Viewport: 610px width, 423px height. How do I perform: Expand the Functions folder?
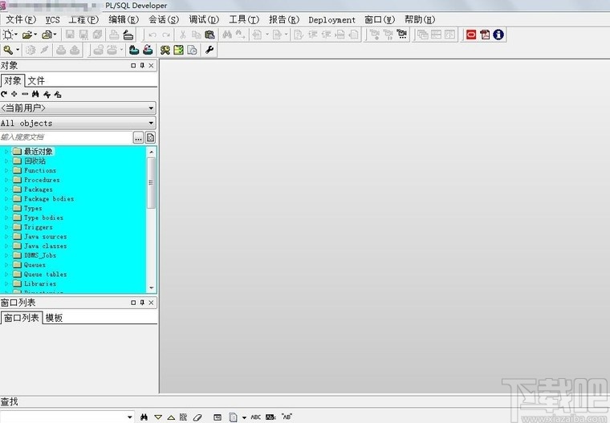[x=6, y=170]
